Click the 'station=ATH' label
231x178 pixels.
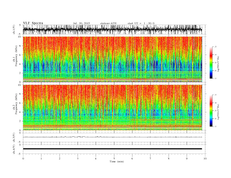coord(108,23)
